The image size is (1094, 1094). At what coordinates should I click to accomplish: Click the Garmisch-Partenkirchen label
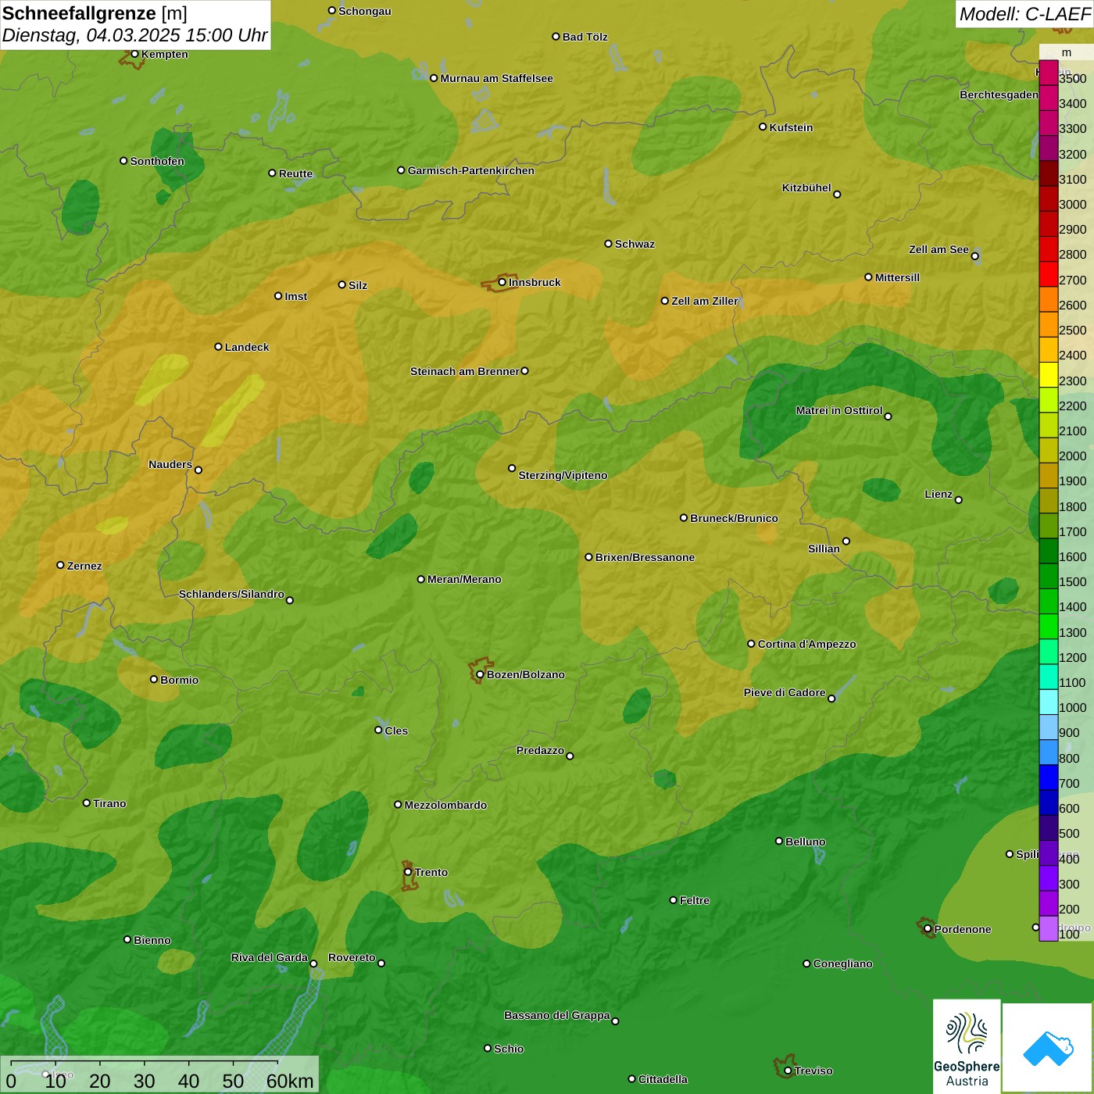pos(471,170)
